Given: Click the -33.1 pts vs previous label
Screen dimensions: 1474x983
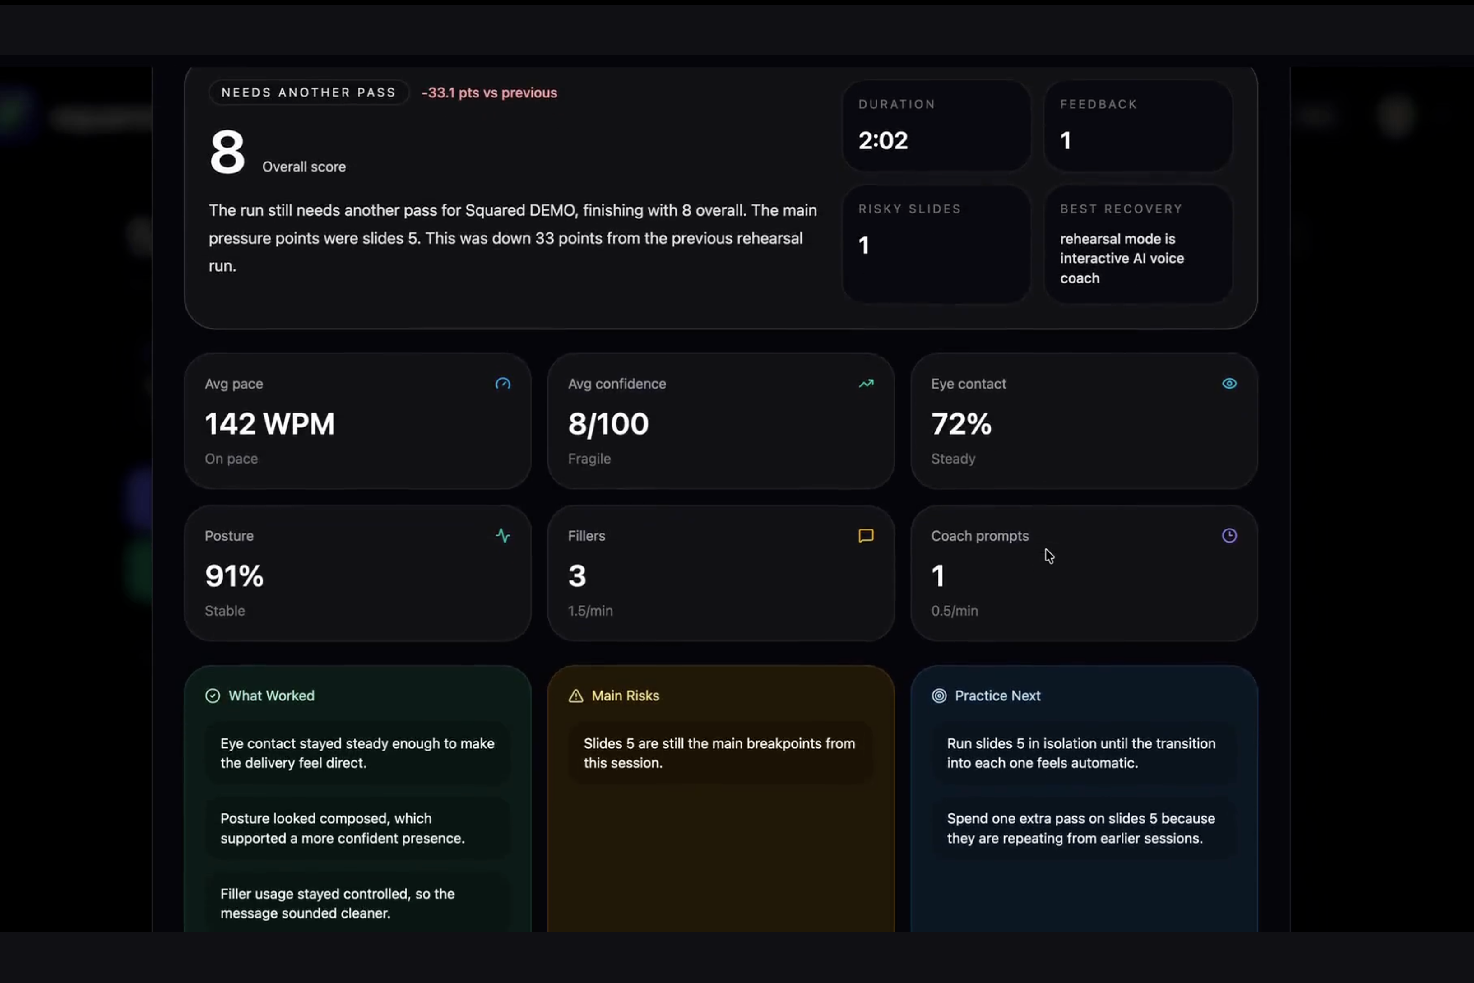Looking at the screenshot, I should click(x=490, y=93).
